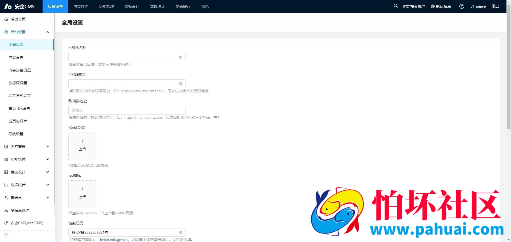Clear the 网站名称 field with its X icon
511x242 pixels.
click(x=181, y=57)
